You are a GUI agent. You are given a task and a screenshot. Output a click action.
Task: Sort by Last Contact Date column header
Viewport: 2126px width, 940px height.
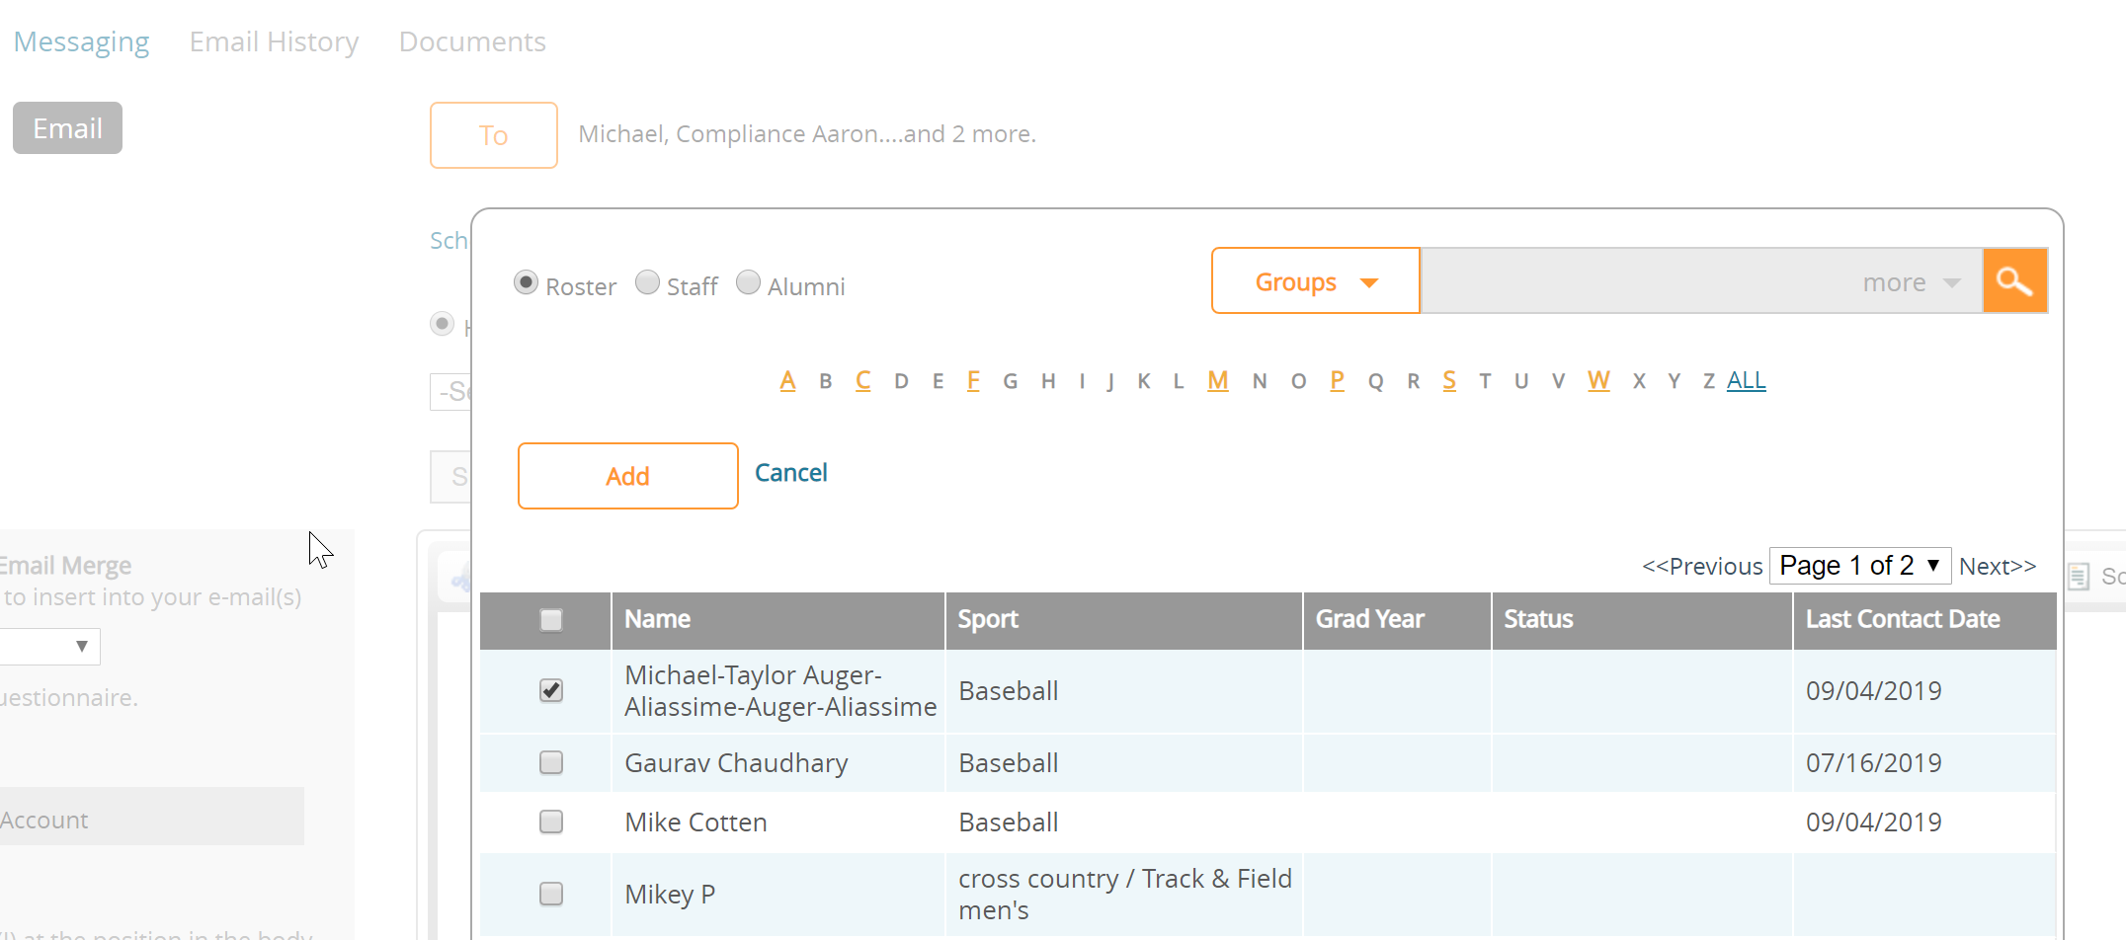point(1903,619)
